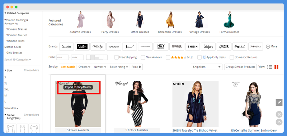Enable the New Arrivals checkbox
The image size is (287, 136).
pos(143,57)
